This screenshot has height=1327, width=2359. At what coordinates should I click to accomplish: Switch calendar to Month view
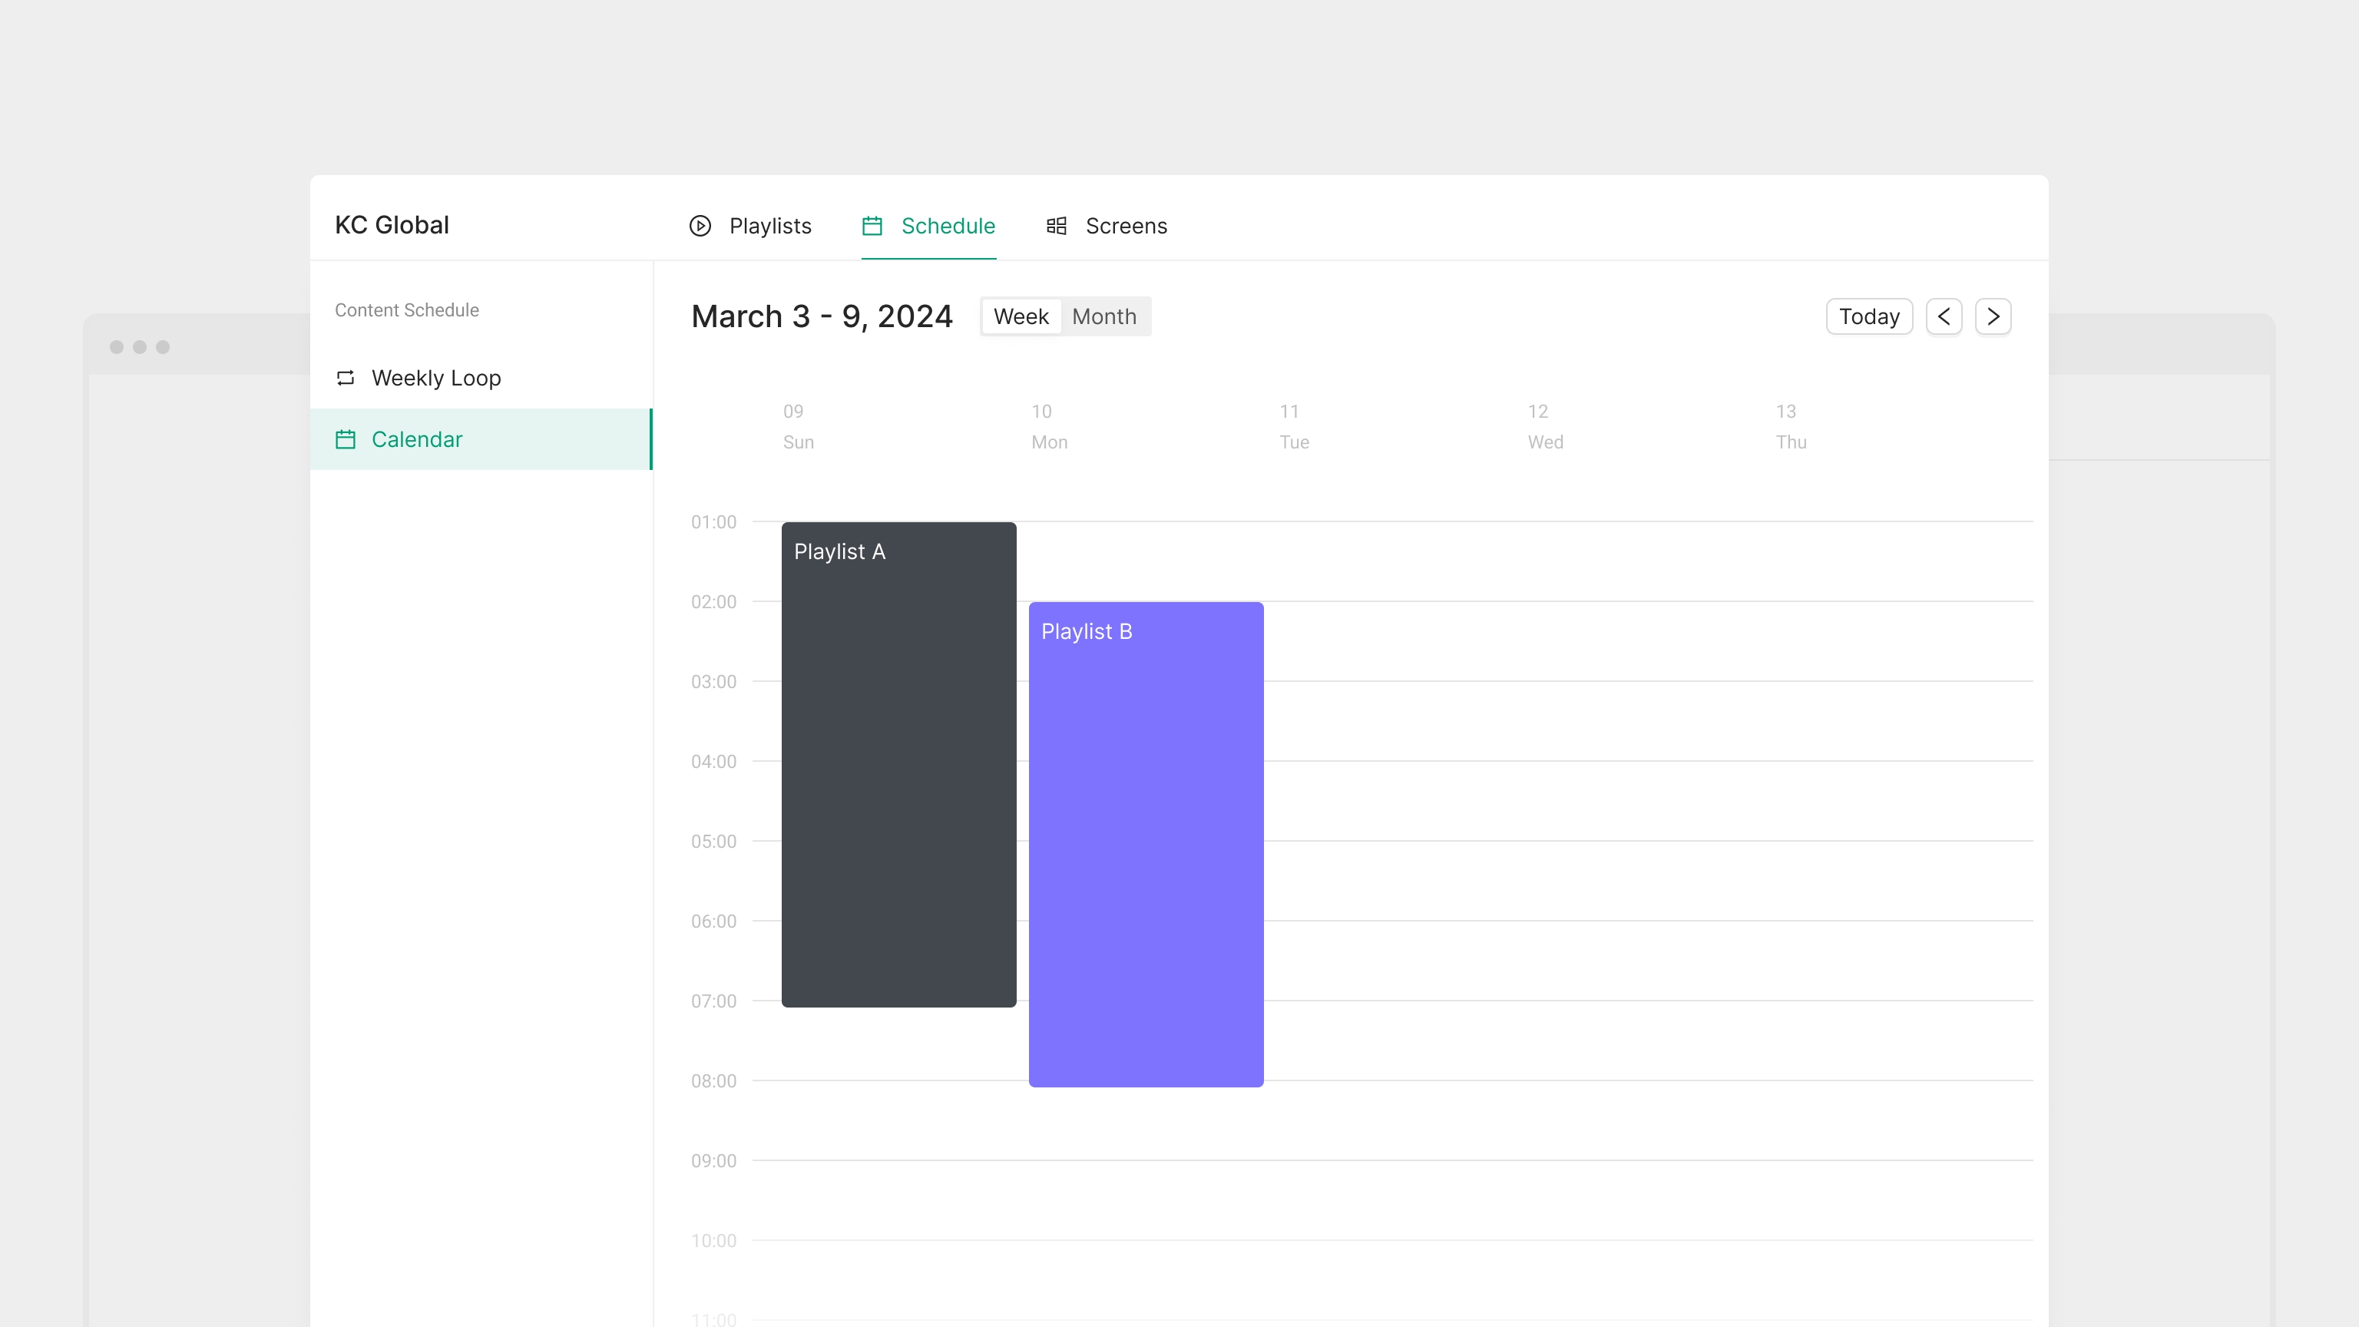(x=1103, y=316)
